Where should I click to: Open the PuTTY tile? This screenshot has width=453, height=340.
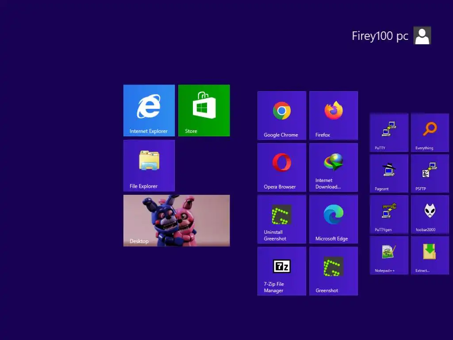coord(389,133)
